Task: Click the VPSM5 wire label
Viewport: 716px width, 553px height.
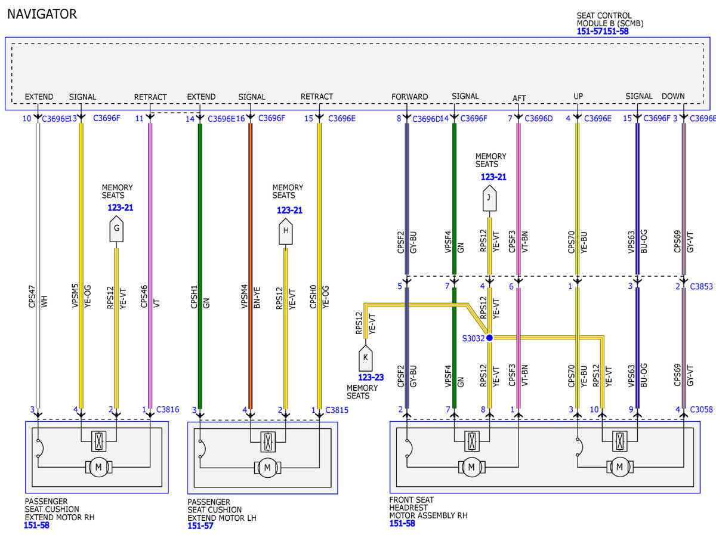Action: (76, 296)
